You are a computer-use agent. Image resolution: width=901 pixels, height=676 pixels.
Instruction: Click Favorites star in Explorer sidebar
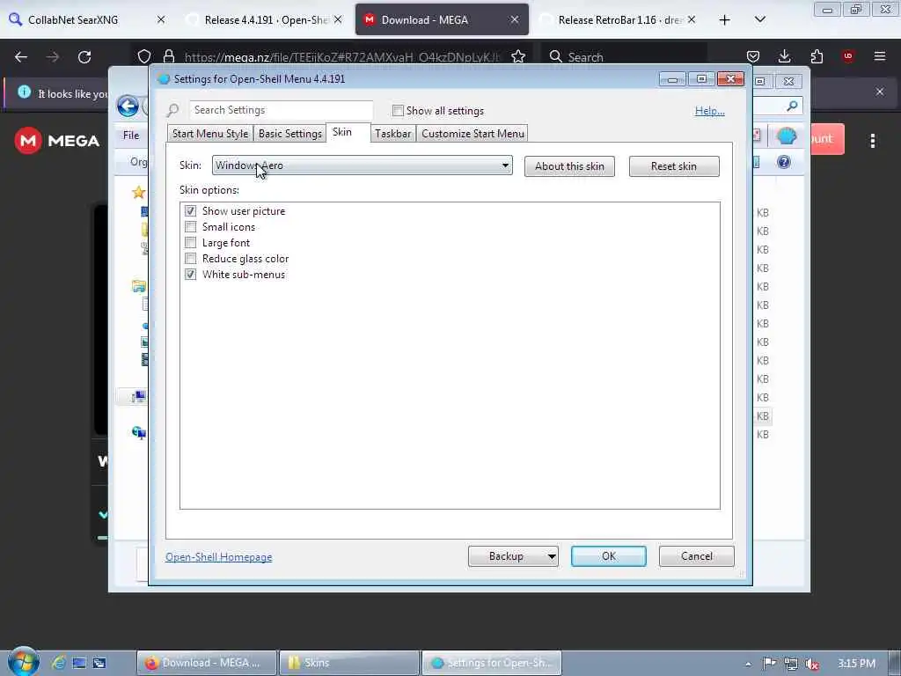coord(138,192)
